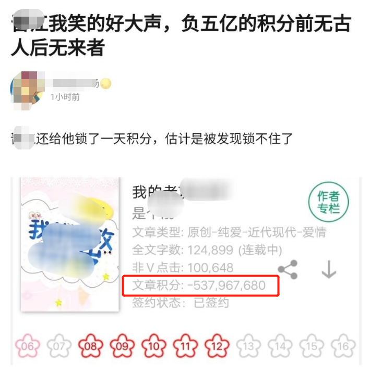Viewport: 370px width, 374px height.
Task: Select chapter flower 13
Action: 248,346
